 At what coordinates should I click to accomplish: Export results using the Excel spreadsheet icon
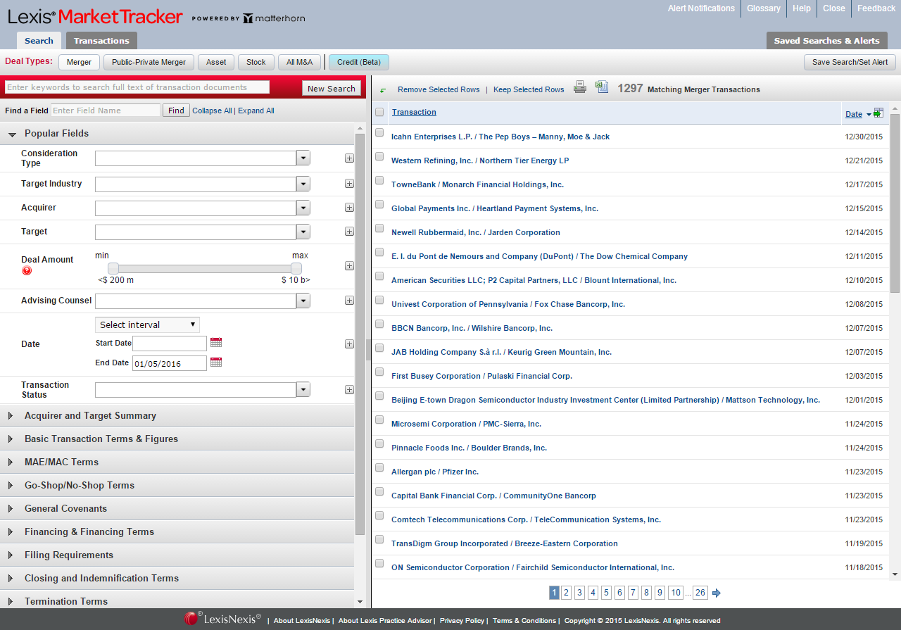click(x=601, y=87)
